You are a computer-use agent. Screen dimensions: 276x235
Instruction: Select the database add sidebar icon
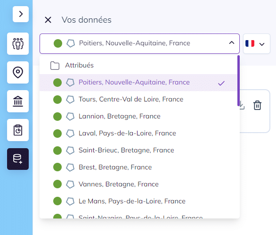[18, 159]
